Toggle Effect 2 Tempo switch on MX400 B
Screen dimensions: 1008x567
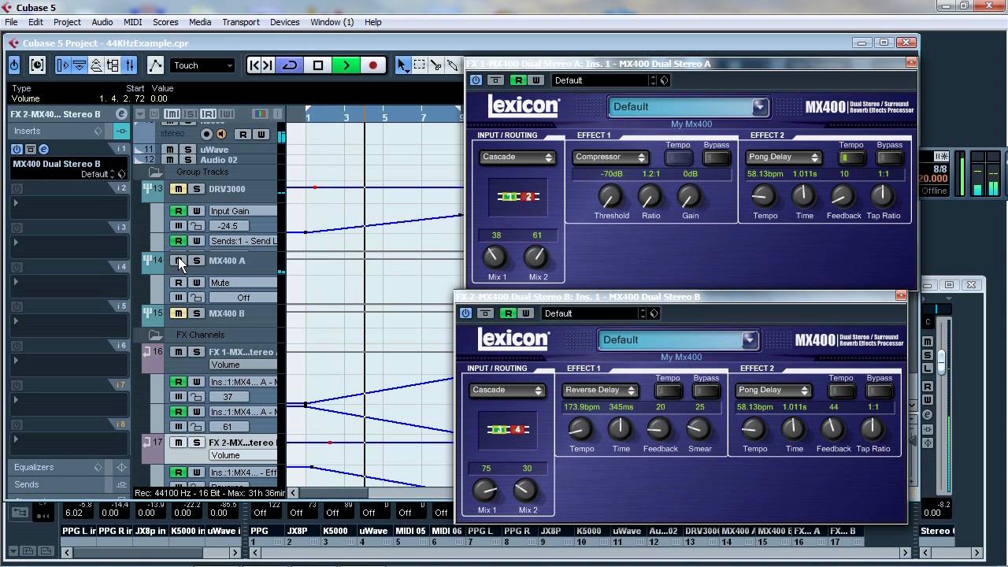pos(841,391)
